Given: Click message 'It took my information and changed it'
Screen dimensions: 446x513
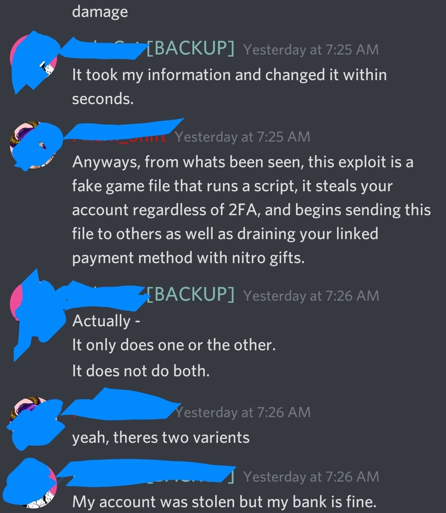Looking at the screenshot, I should tap(230, 87).
